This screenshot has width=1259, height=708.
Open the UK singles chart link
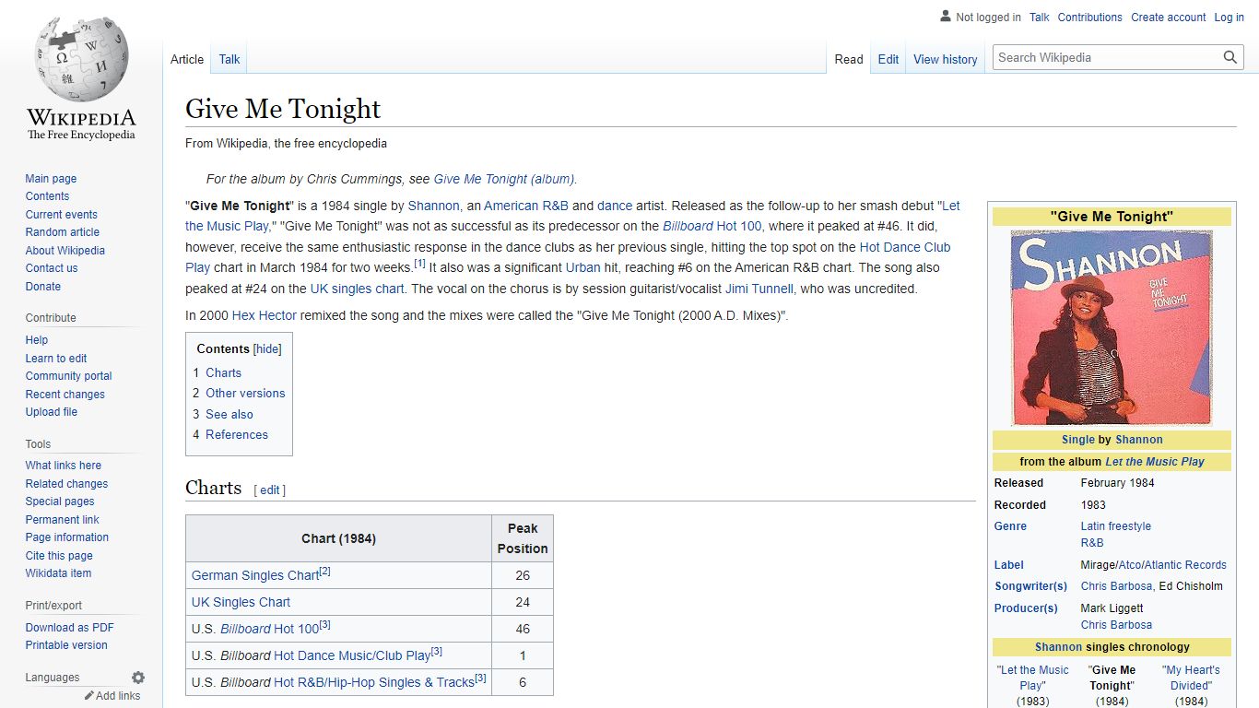tap(358, 289)
